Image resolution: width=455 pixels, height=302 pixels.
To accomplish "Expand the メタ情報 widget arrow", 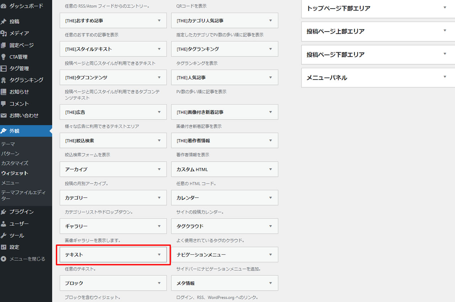I will [271, 283].
